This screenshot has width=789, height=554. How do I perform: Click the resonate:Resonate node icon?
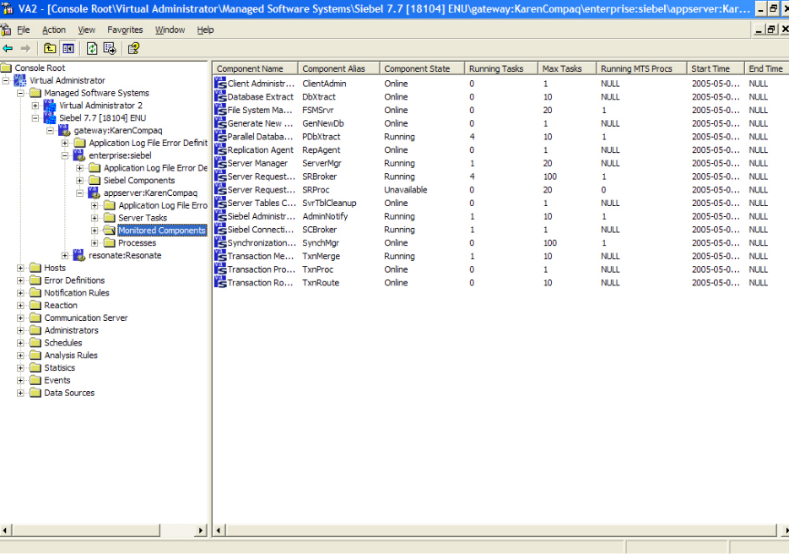click(x=79, y=255)
